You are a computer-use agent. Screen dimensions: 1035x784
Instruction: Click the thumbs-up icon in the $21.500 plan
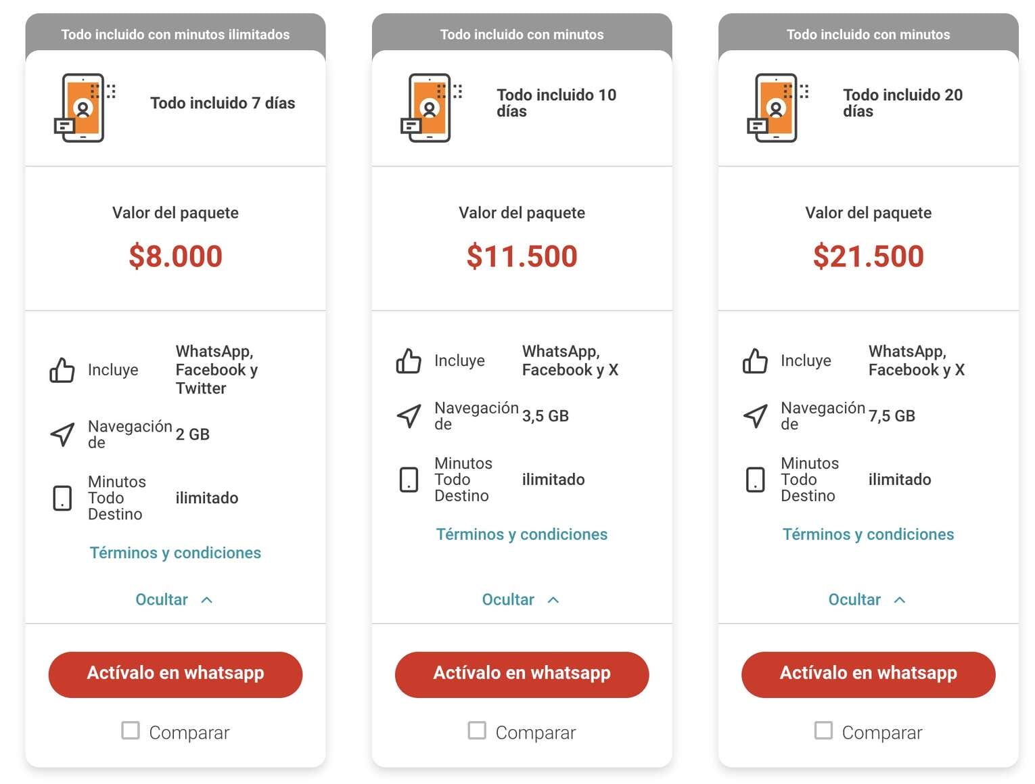pyautogui.click(x=755, y=361)
